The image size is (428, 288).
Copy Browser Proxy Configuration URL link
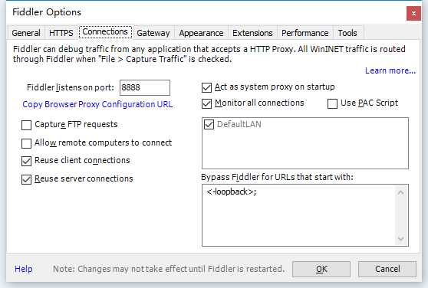pyautogui.click(x=97, y=104)
